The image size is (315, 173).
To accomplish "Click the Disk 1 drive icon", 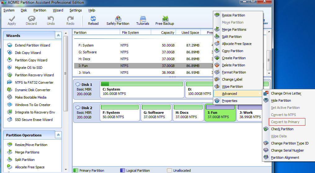I will click(x=78, y=85).
